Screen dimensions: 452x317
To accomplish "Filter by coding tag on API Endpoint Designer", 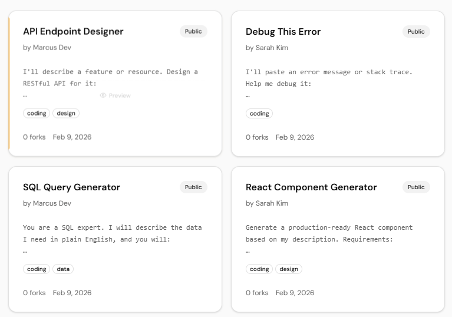I will coord(37,113).
